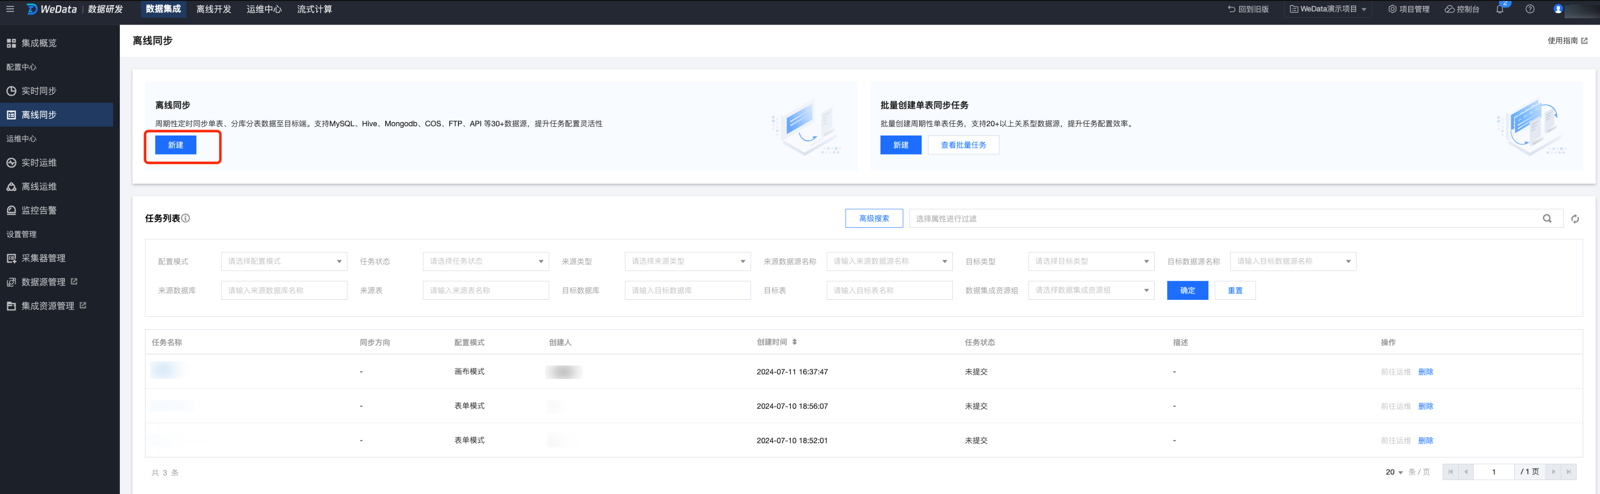Show task list info tooltip icon
Image resolution: width=1600 pixels, height=494 pixels.
point(186,218)
